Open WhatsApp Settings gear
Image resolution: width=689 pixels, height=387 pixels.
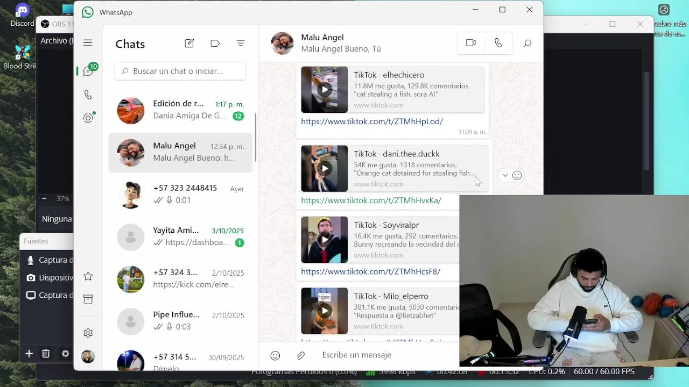point(88,333)
